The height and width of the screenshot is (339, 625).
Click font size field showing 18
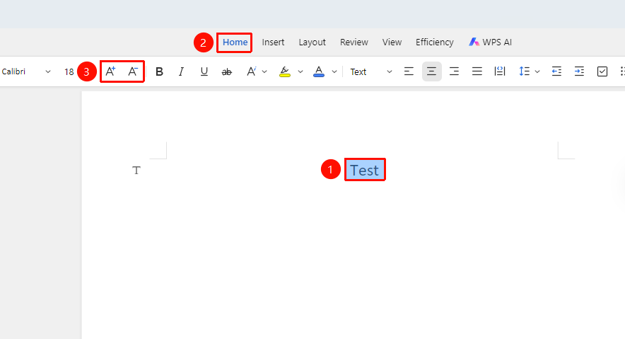(69, 71)
